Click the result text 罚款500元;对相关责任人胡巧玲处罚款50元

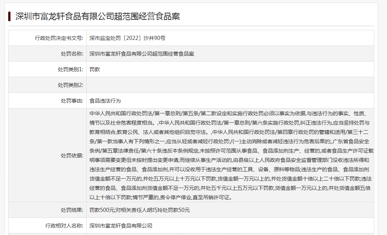coord(140,210)
